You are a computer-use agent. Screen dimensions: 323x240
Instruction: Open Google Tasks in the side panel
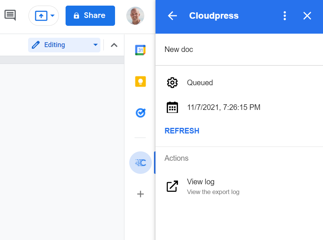[x=141, y=113]
